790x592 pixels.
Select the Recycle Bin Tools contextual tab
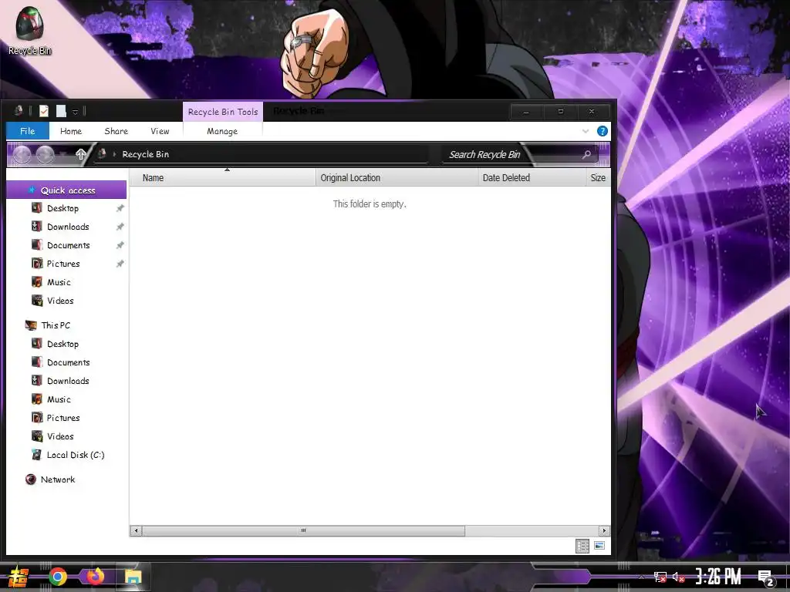tap(223, 112)
